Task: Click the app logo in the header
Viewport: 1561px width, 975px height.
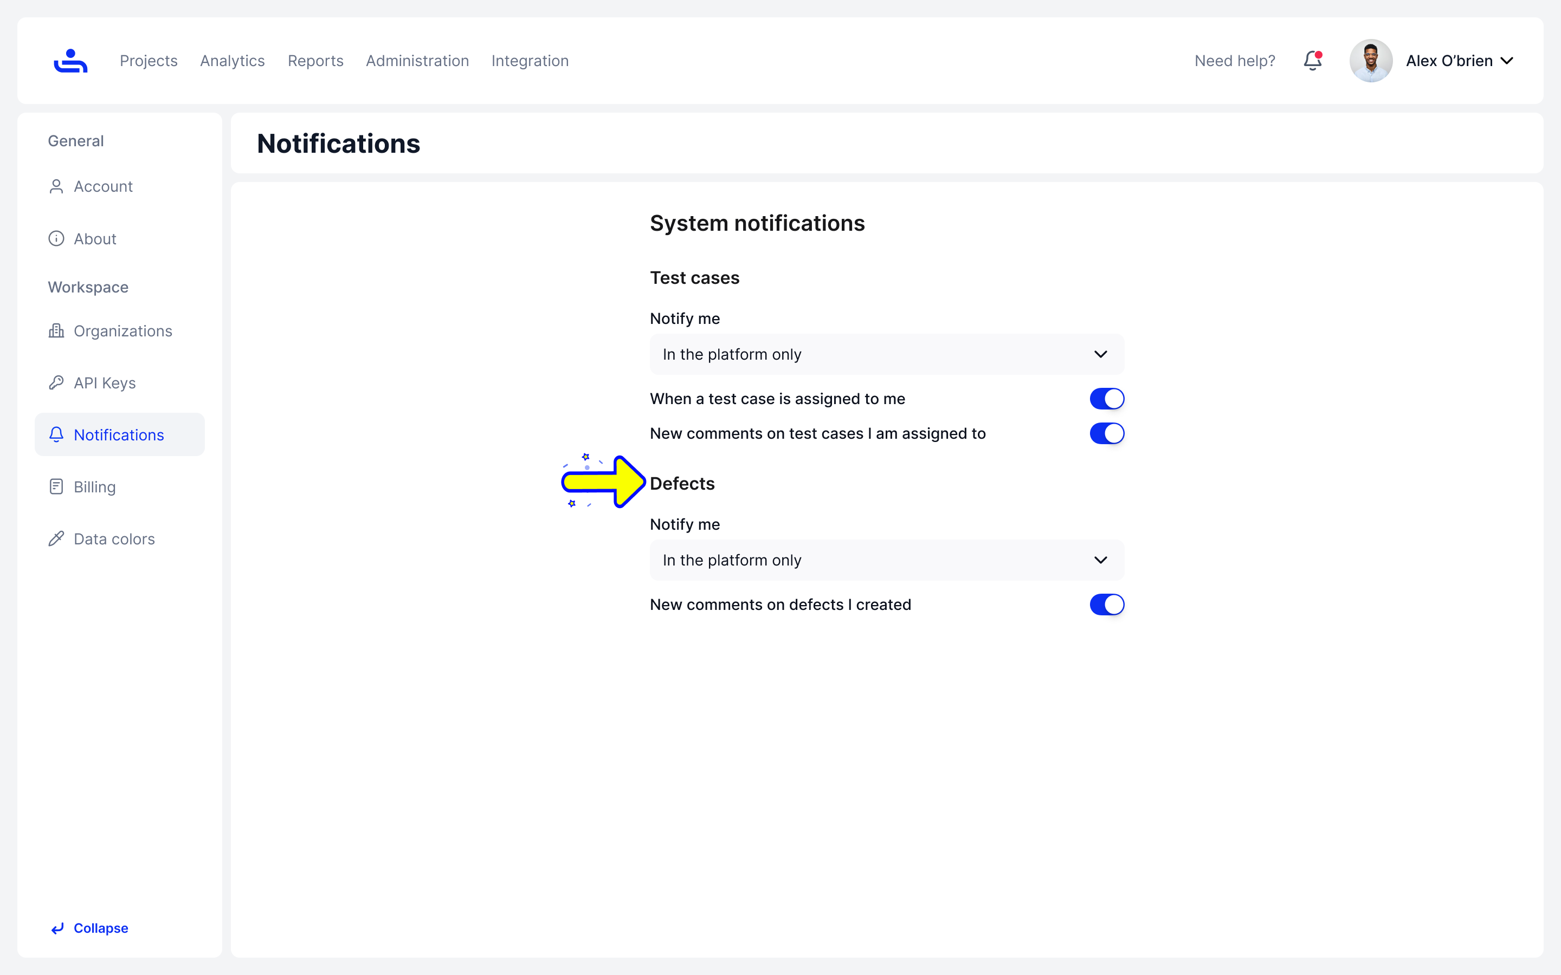Action: click(70, 61)
